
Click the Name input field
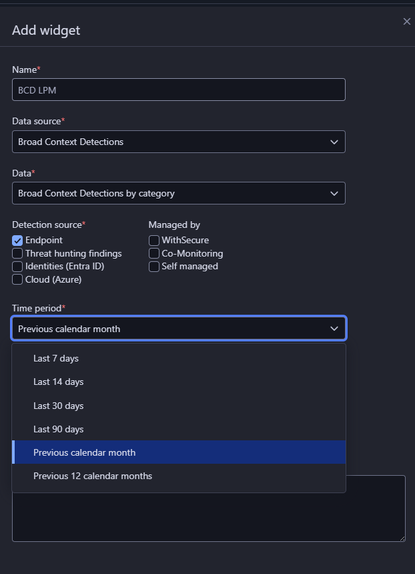(178, 90)
